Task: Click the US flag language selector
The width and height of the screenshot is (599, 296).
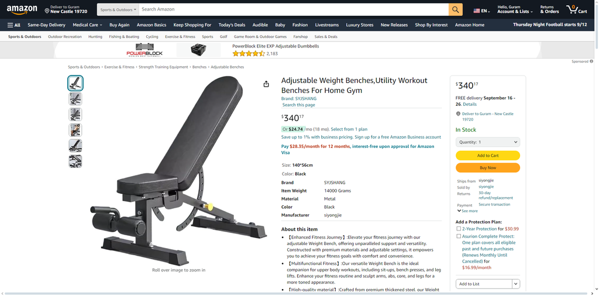Action: 476,11
